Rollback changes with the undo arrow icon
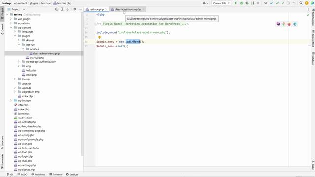This screenshot has width=315, height=177. pyautogui.click(x=294, y=3)
